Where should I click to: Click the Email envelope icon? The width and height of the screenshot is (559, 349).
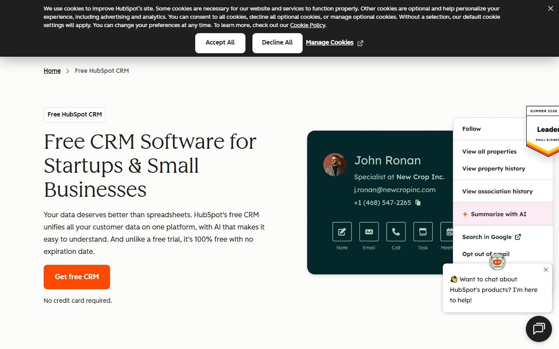pos(369,232)
